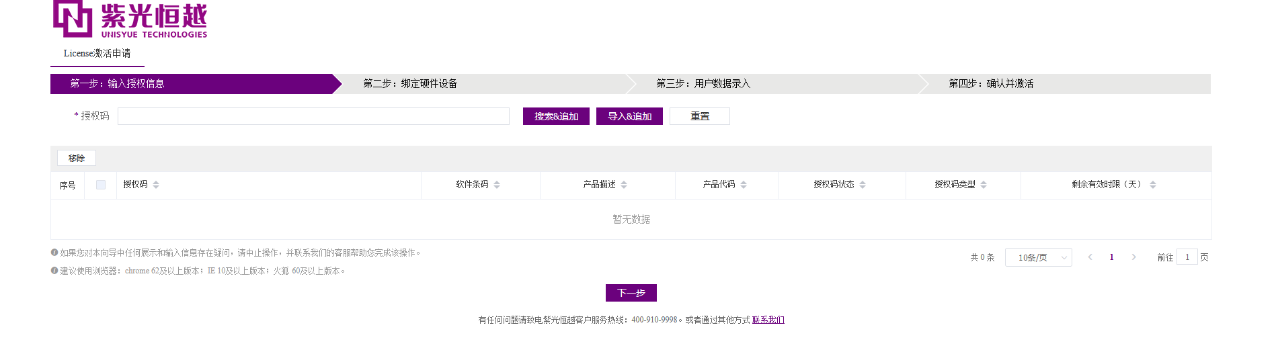Go to previous page arrow

click(x=1090, y=257)
